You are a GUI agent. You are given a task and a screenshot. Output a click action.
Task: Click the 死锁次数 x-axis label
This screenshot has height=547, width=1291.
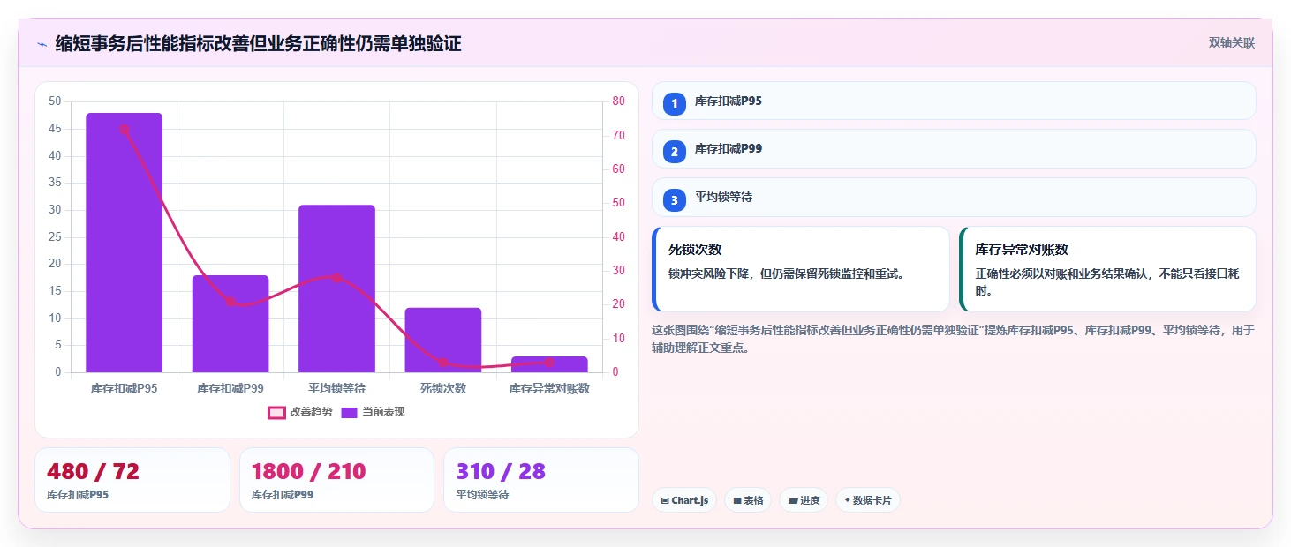tap(443, 388)
